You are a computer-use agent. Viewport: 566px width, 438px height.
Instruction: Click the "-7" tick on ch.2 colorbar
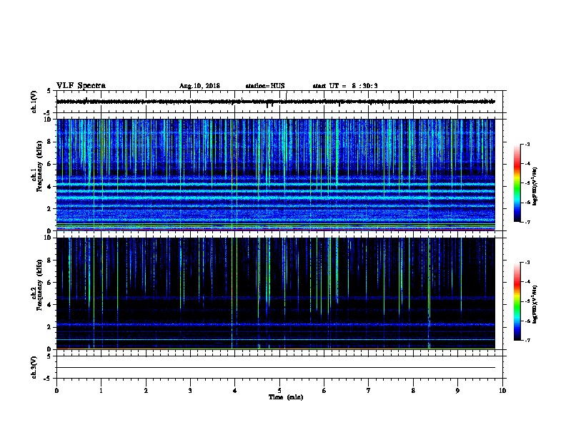(527, 341)
